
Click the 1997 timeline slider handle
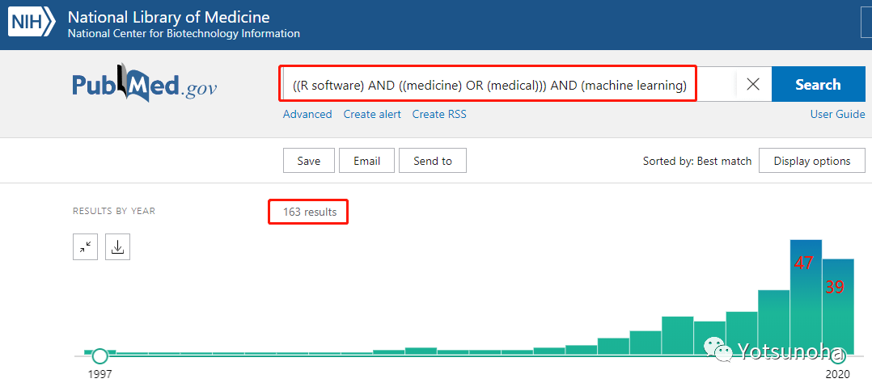pyautogui.click(x=99, y=355)
